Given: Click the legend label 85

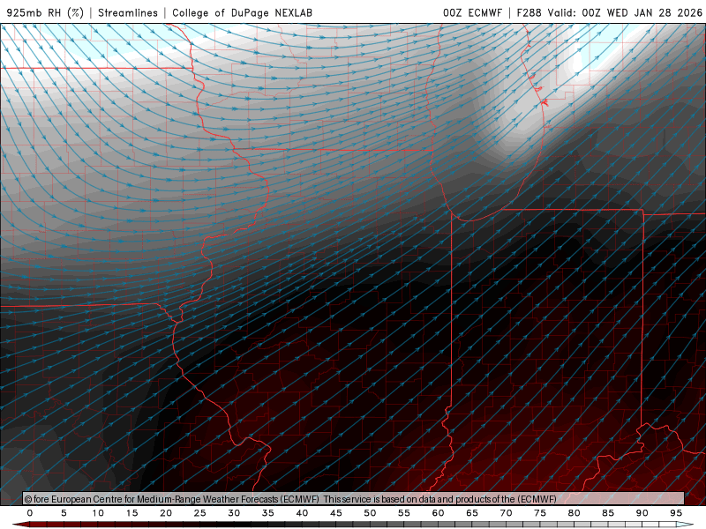Looking at the screenshot, I should pyautogui.click(x=608, y=513).
